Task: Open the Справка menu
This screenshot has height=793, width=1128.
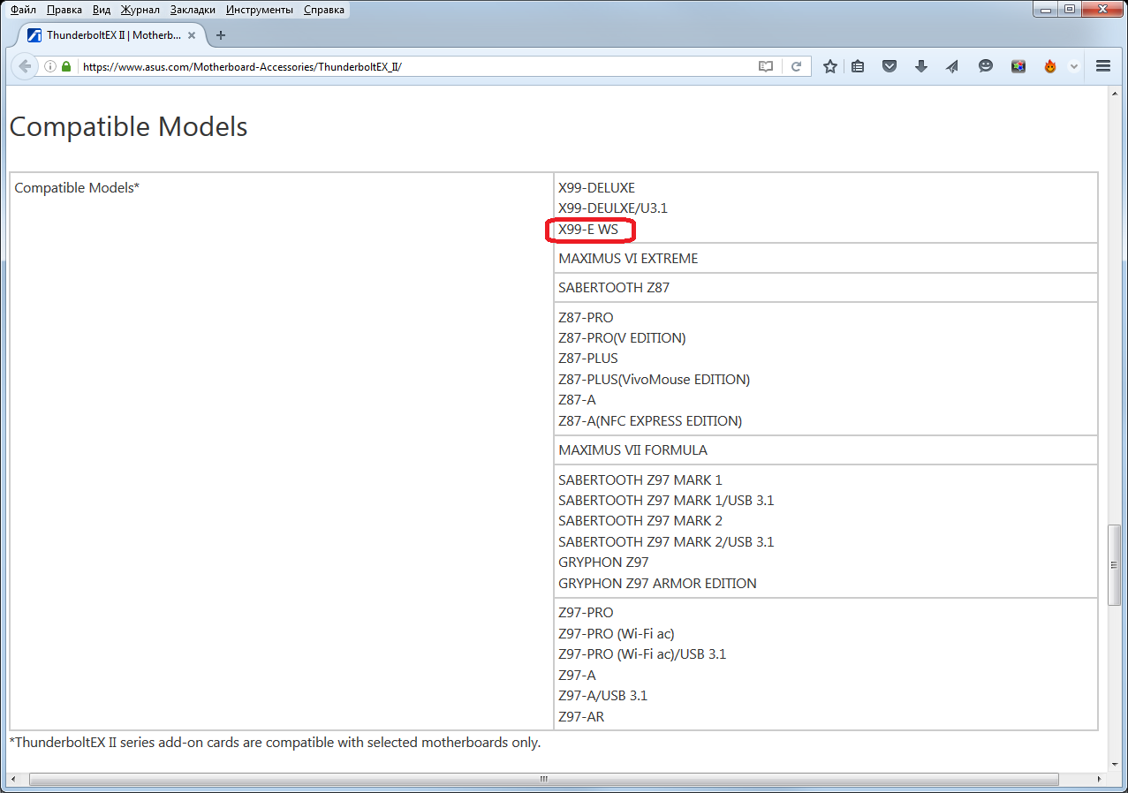Action: (324, 10)
